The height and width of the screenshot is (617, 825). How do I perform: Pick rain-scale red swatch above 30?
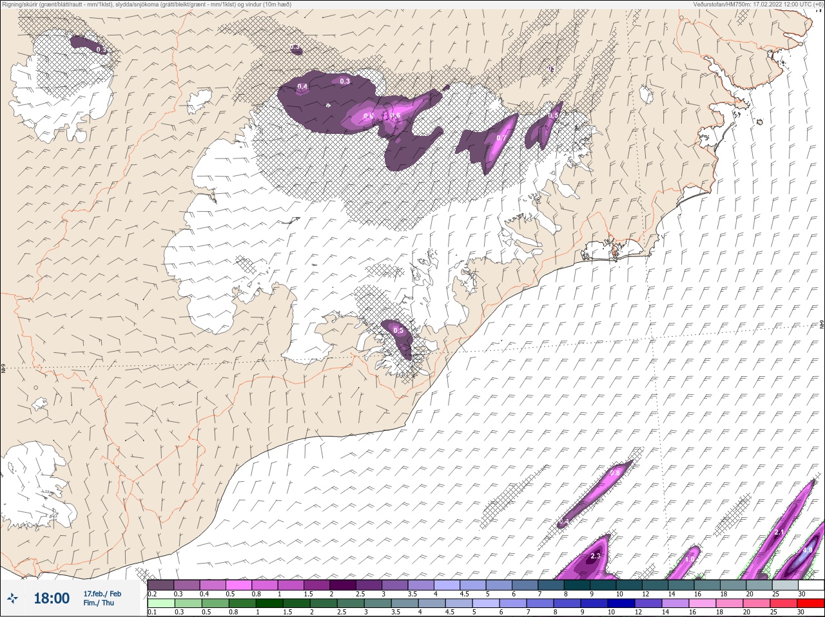810,603
